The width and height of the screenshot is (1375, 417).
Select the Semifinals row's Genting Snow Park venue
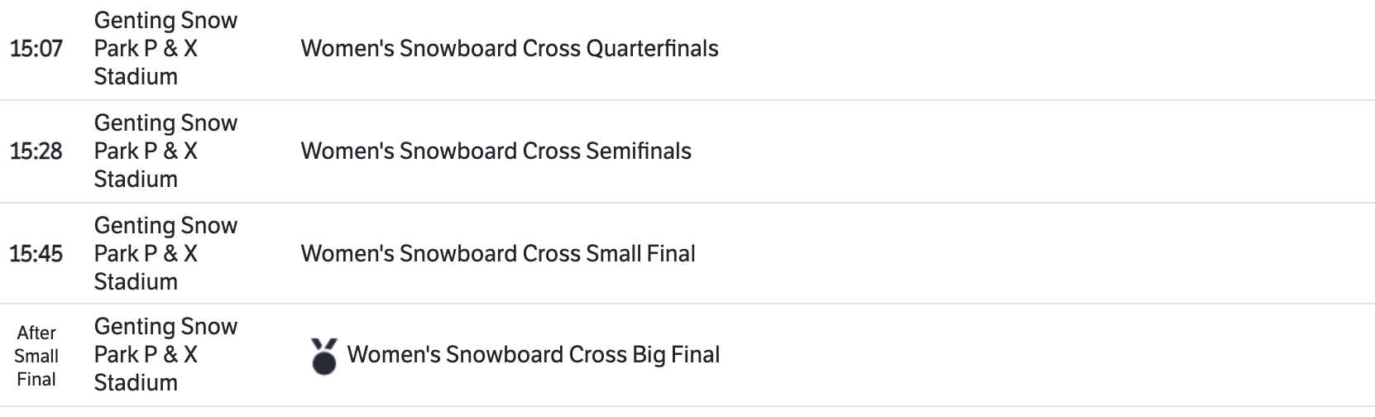(x=165, y=151)
